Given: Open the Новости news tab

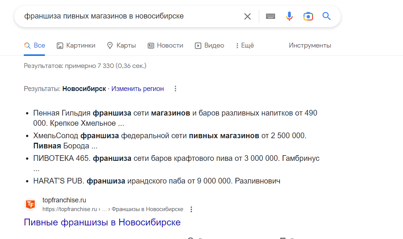Looking at the screenshot, I should coord(165,46).
